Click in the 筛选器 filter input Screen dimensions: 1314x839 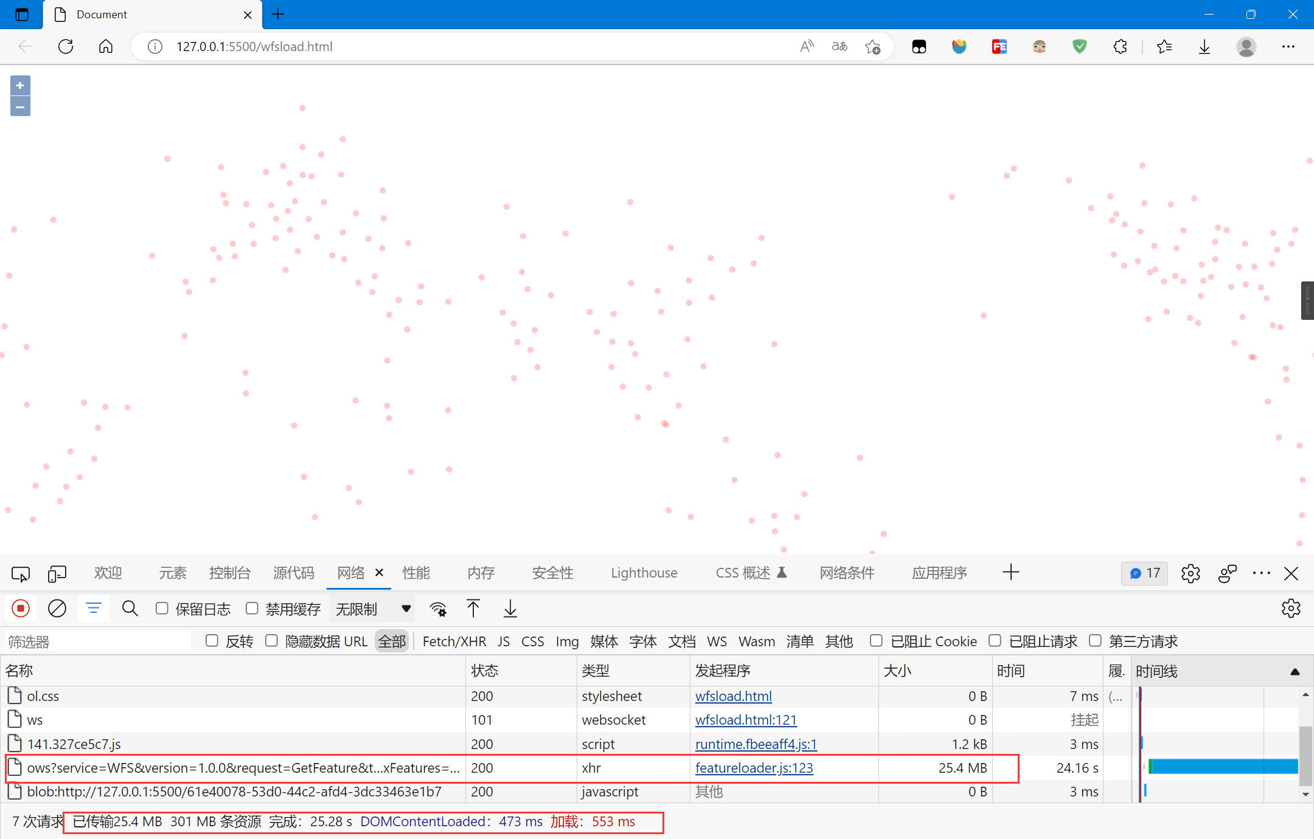point(97,641)
